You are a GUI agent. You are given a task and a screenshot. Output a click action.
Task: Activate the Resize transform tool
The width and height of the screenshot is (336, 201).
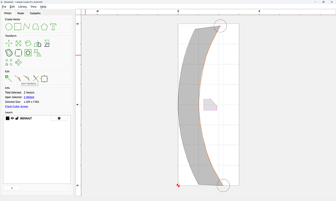point(19,43)
